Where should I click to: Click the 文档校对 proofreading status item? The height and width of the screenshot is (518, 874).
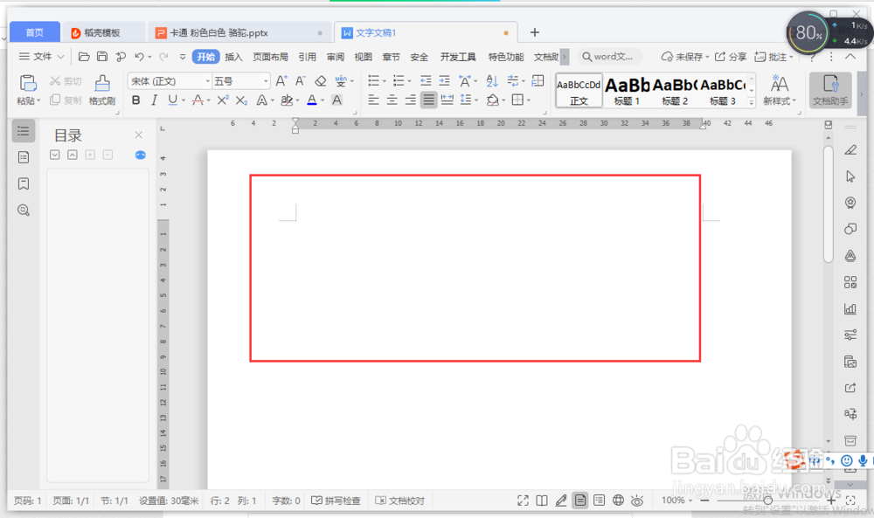pyautogui.click(x=399, y=501)
